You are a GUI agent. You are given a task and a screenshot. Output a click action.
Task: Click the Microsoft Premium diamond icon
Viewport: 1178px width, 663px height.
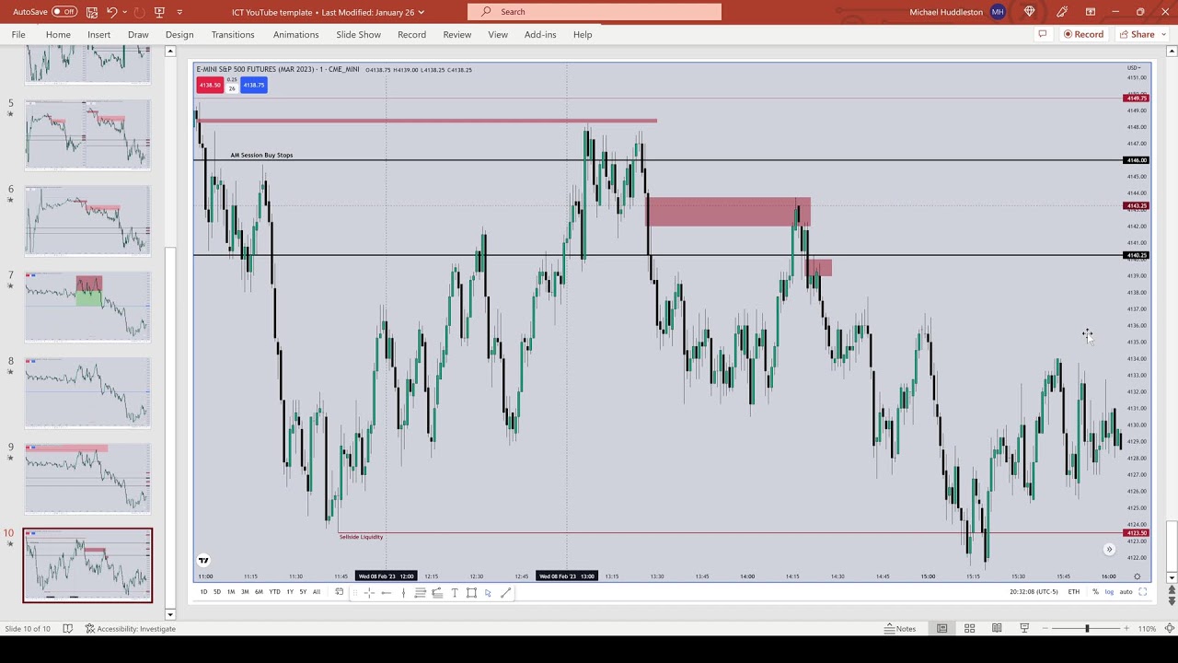click(1029, 12)
